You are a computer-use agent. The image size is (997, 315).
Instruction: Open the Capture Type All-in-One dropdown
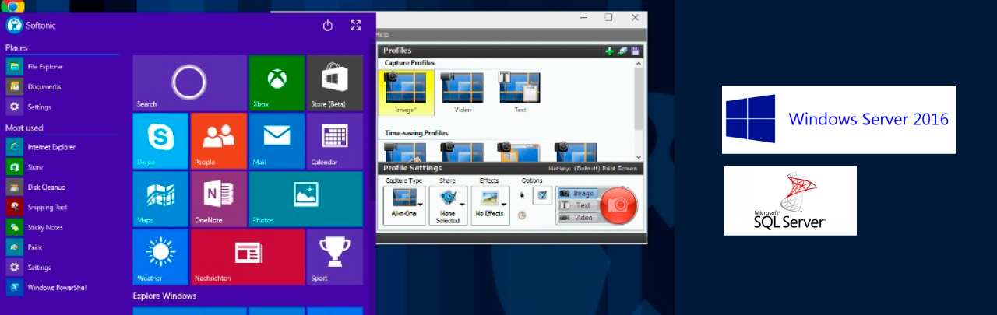pyautogui.click(x=405, y=205)
